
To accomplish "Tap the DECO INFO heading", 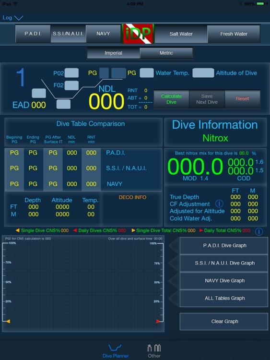I will tap(132, 197).
